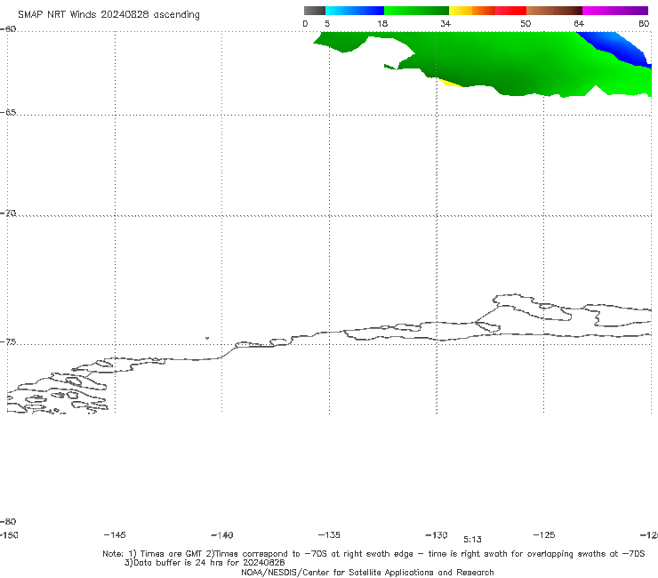Screen dimensions: 658x578
Task: Click the latitude label '-65'
Action: click(8, 112)
